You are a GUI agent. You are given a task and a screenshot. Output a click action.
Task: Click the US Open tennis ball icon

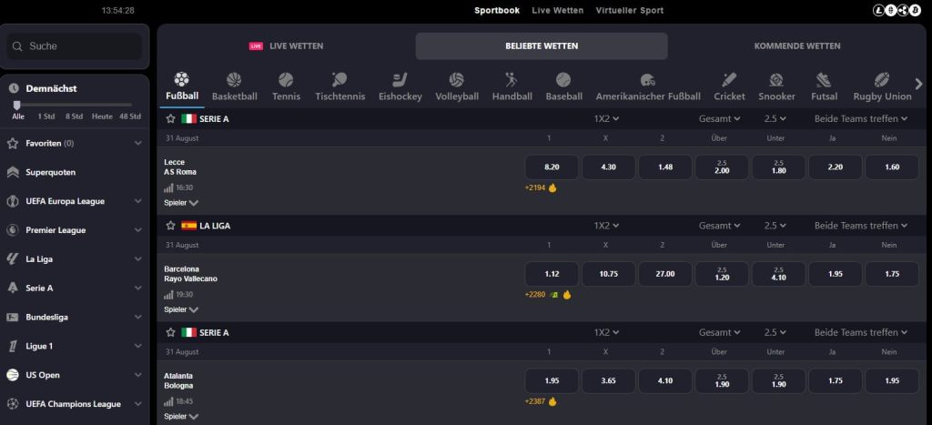pyautogui.click(x=13, y=375)
